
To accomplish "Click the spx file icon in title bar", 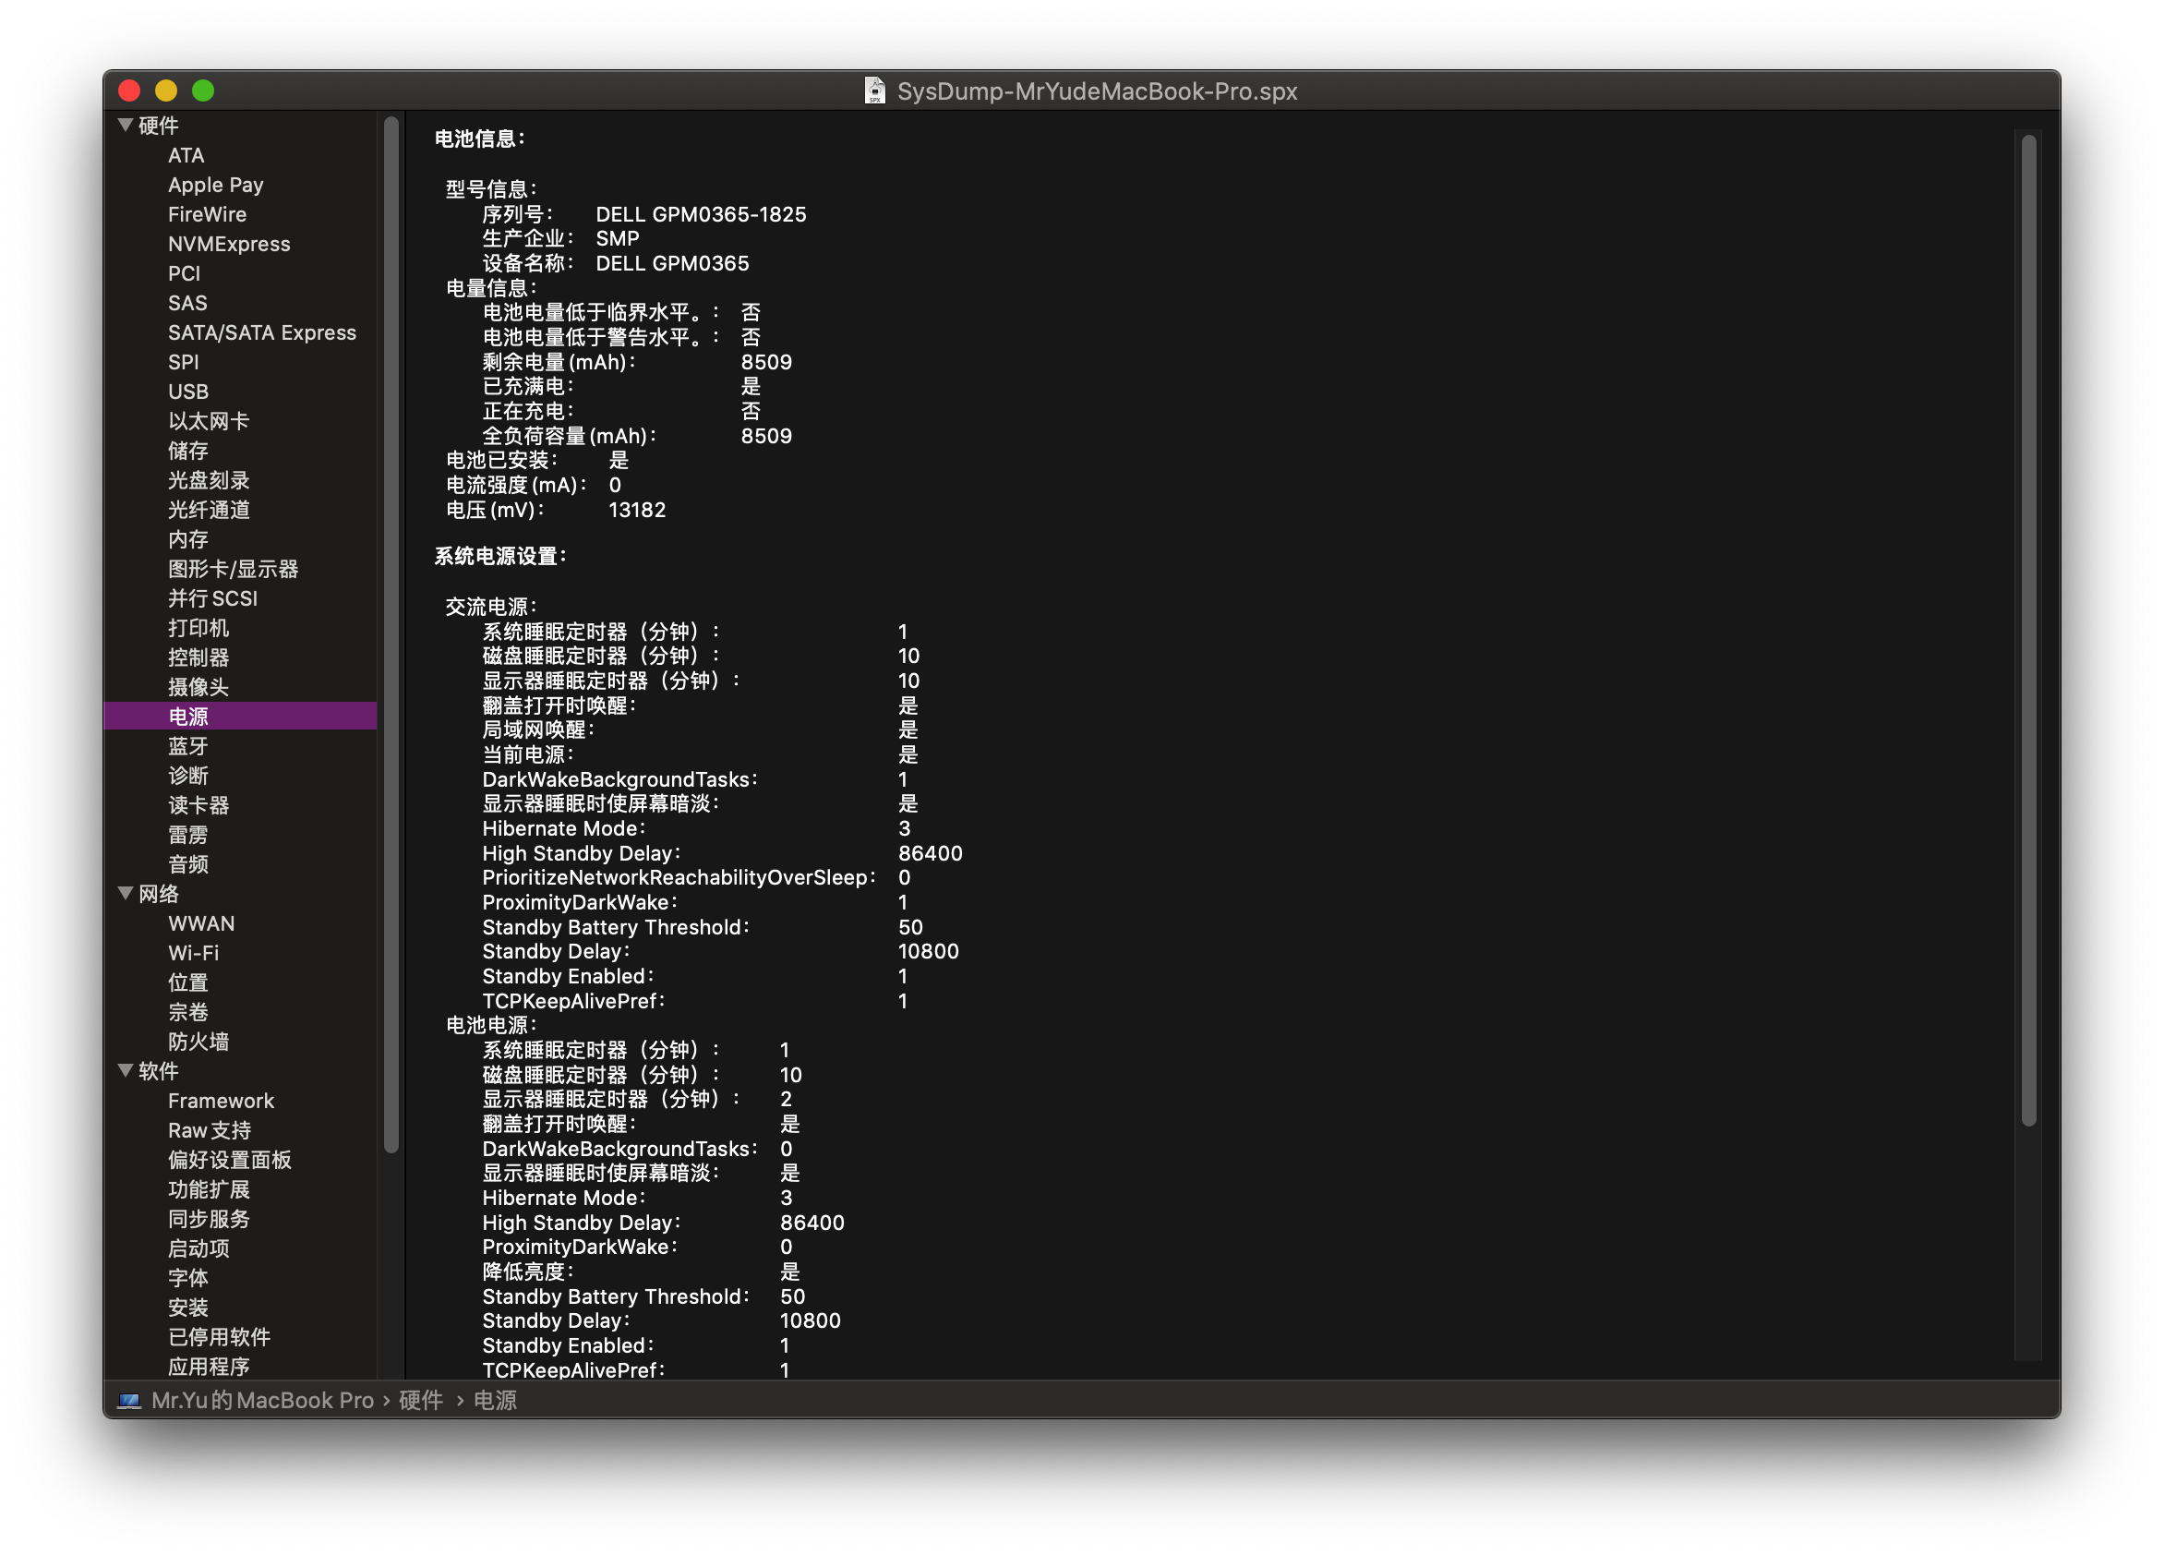I will [874, 90].
